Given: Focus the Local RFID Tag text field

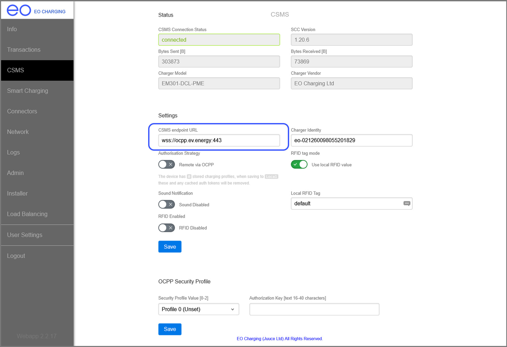Looking at the screenshot, I should [x=351, y=203].
